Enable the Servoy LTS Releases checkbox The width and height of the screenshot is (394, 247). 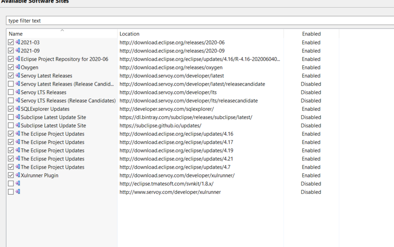(x=11, y=92)
